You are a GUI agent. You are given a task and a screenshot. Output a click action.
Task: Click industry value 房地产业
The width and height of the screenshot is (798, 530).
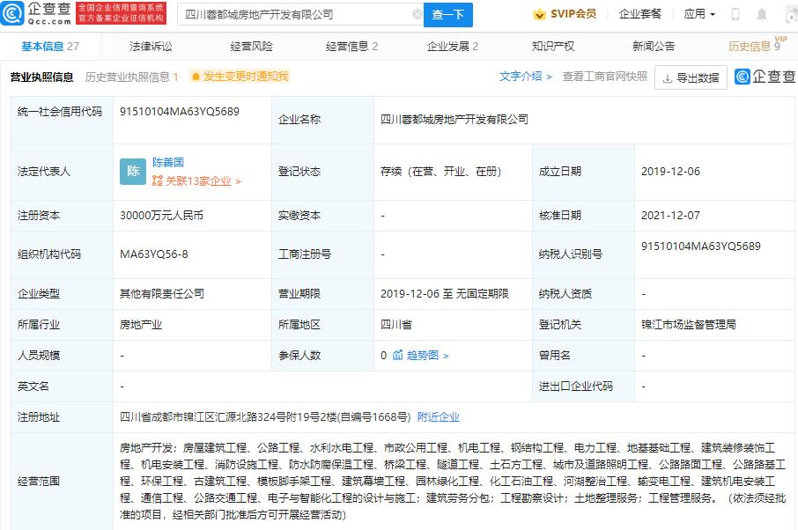click(x=141, y=325)
